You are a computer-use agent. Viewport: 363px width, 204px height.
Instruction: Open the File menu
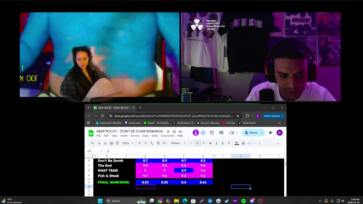(x=98, y=136)
